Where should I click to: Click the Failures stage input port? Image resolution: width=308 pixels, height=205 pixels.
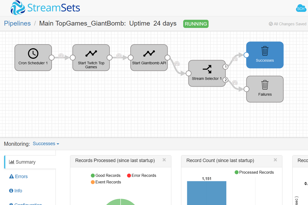click(246, 89)
